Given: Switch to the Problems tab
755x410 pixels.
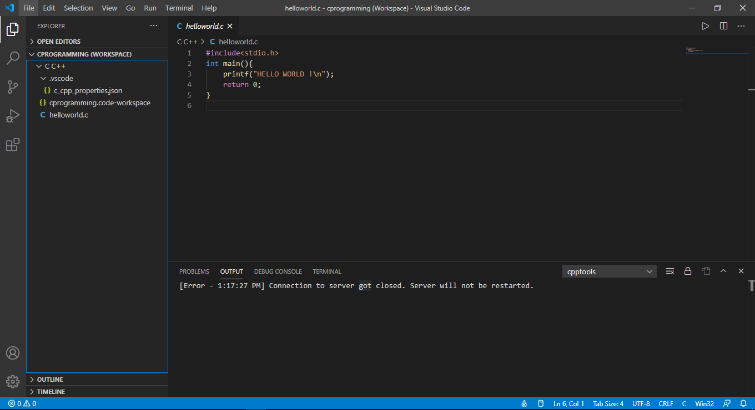Looking at the screenshot, I should [194, 271].
